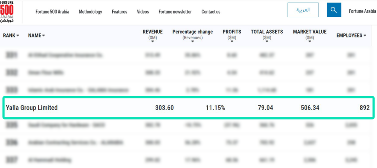Click the sort arrow under MARKET VALUE

pyautogui.click(x=310, y=42)
